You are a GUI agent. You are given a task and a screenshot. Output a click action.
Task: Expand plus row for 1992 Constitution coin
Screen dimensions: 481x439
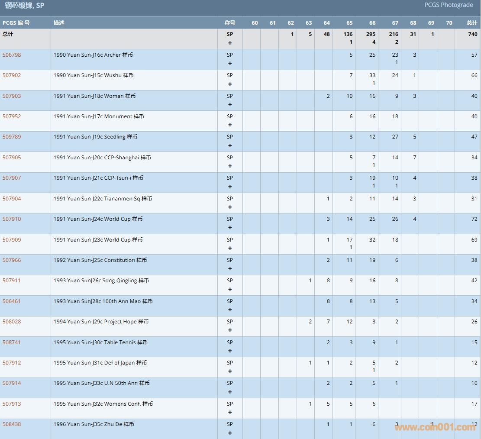pos(230,269)
